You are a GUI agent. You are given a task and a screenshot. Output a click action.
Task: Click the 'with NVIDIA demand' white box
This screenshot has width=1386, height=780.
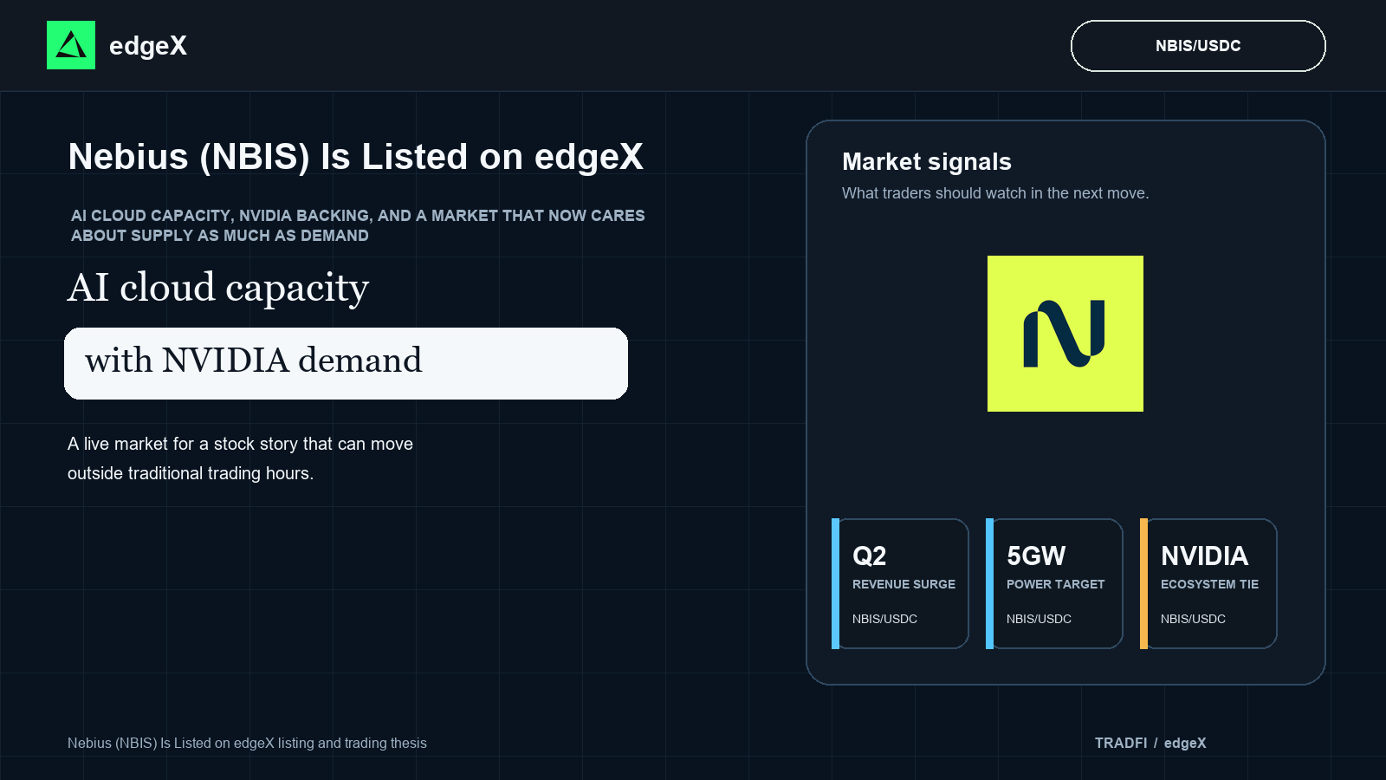coord(346,363)
